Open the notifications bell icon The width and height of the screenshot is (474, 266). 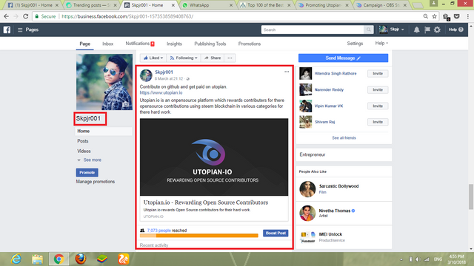pyautogui.click(x=416, y=30)
